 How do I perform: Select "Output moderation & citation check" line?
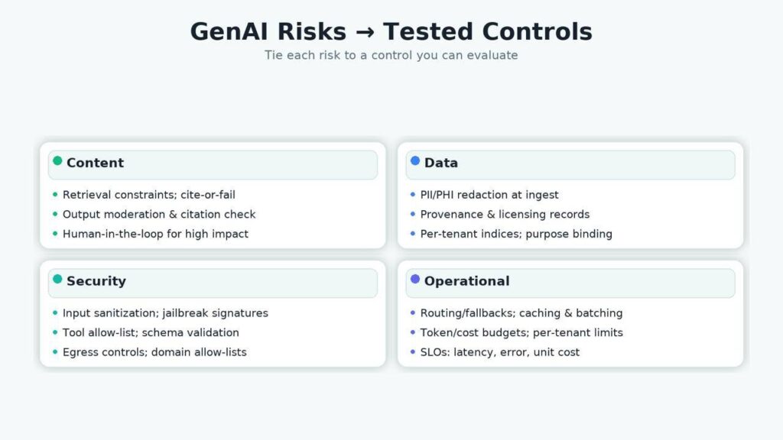click(159, 215)
